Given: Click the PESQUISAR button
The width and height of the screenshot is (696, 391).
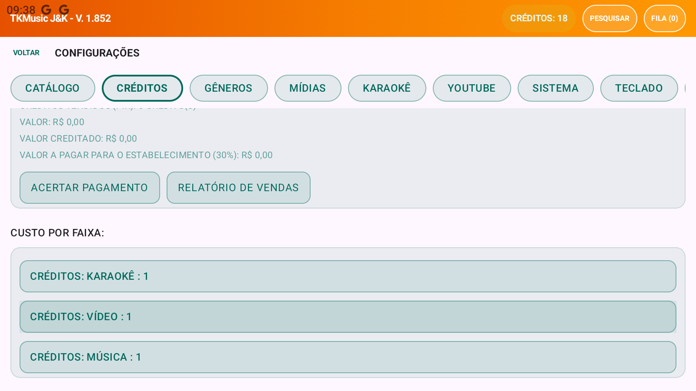Looking at the screenshot, I should (x=609, y=18).
